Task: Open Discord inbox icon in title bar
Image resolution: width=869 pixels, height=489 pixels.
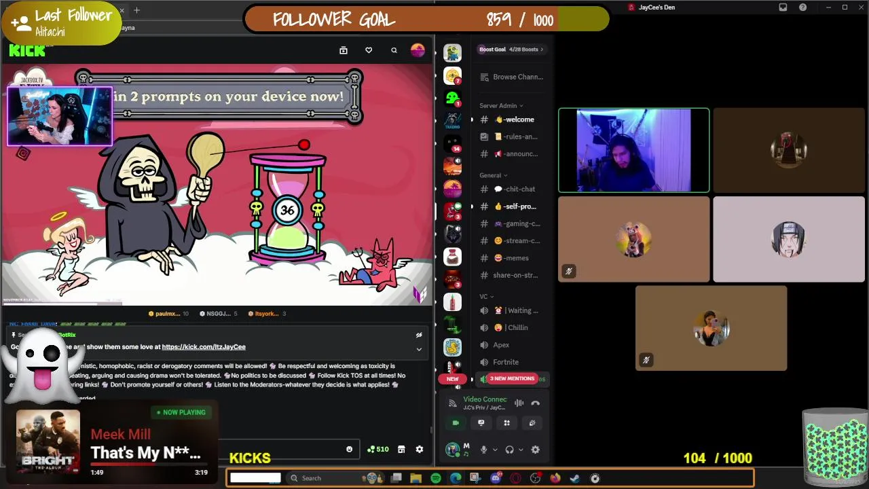Action: (783, 7)
